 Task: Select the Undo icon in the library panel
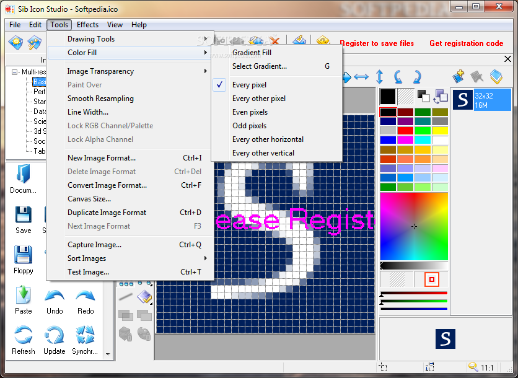click(55, 301)
